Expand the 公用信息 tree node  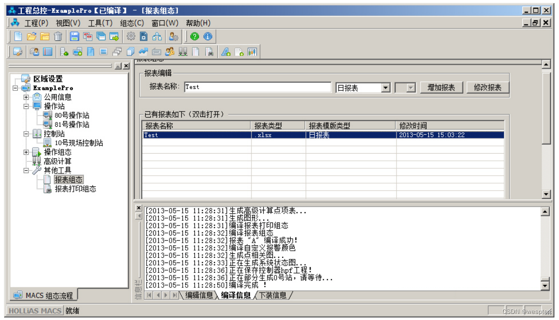pyautogui.click(x=26, y=97)
